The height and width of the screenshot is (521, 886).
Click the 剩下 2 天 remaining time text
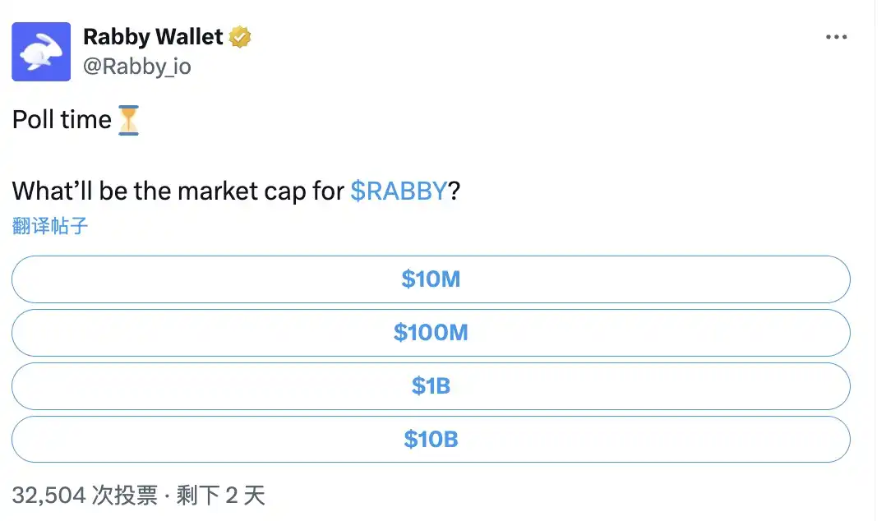[222, 495]
